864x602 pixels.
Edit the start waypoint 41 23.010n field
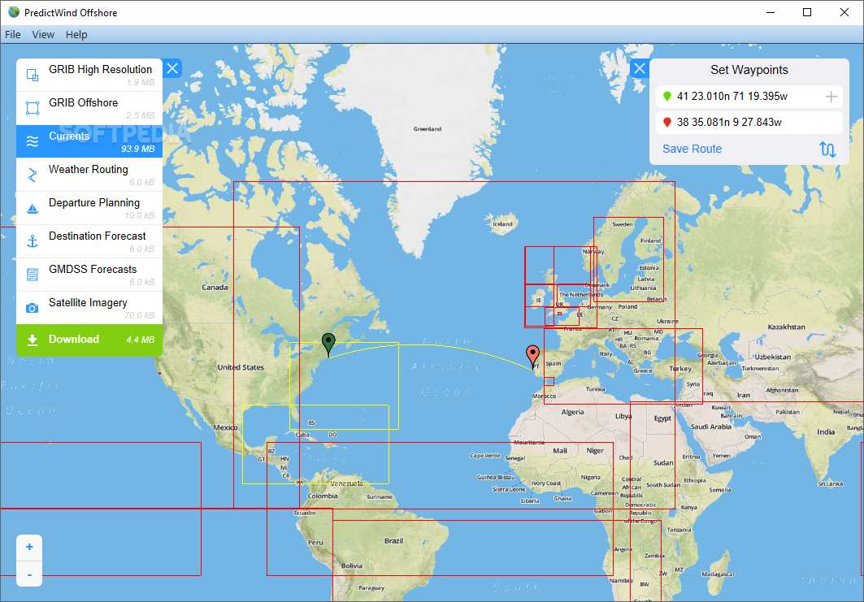pos(749,97)
